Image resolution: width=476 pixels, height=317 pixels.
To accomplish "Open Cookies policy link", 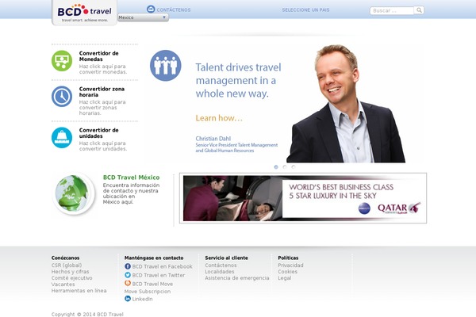I will 287,272.
